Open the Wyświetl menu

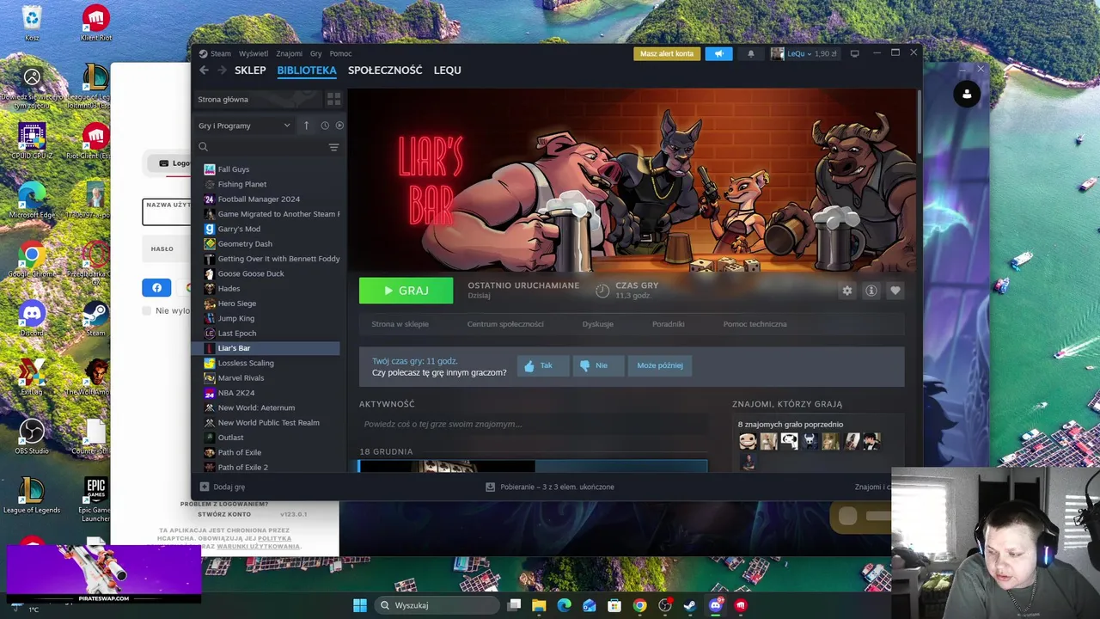[x=254, y=53]
